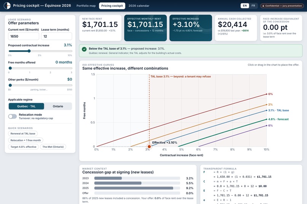Click the 0.00 pt concession equivalent value
The height and width of the screenshot is (204, 307).
click(x=275, y=27)
